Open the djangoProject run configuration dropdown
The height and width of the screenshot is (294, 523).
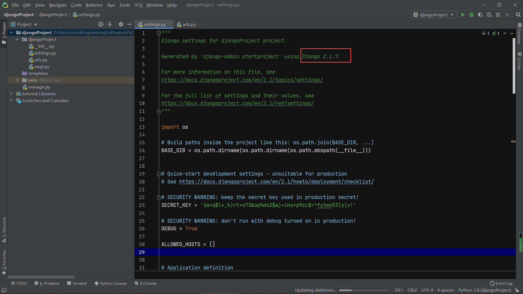pos(433,15)
